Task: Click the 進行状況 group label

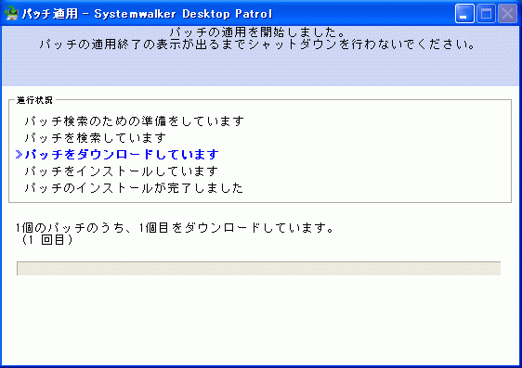Action: click(34, 100)
